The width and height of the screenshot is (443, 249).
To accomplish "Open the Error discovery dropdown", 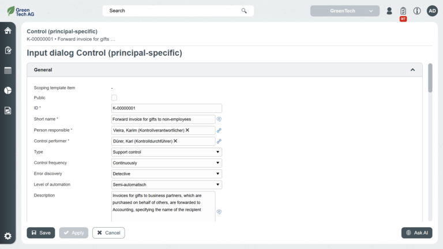I will tap(166, 173).
